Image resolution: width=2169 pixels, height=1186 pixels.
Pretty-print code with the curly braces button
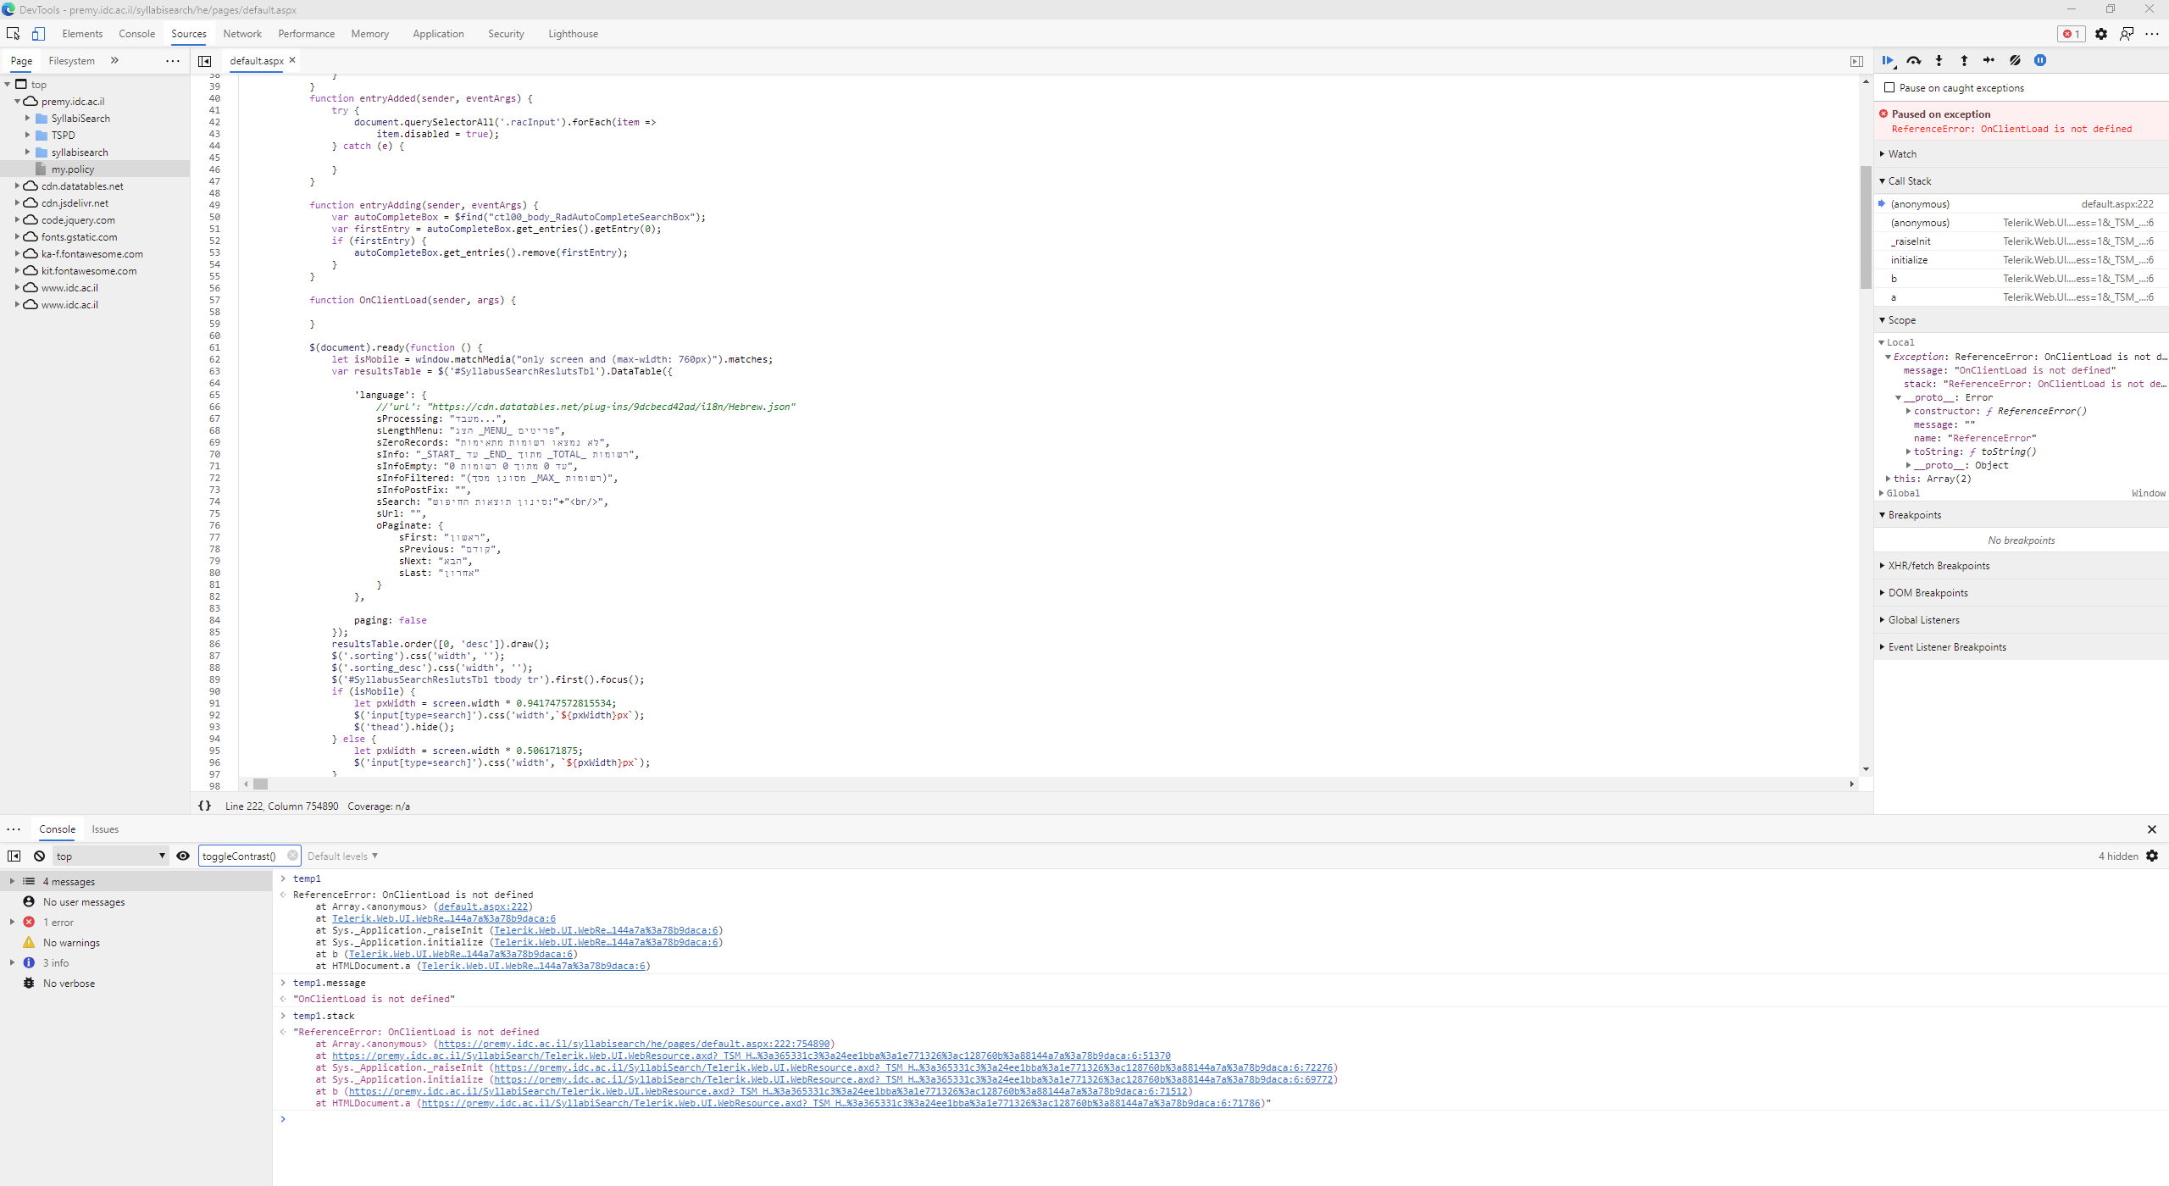pyautogui.click(x=204, y=806)
